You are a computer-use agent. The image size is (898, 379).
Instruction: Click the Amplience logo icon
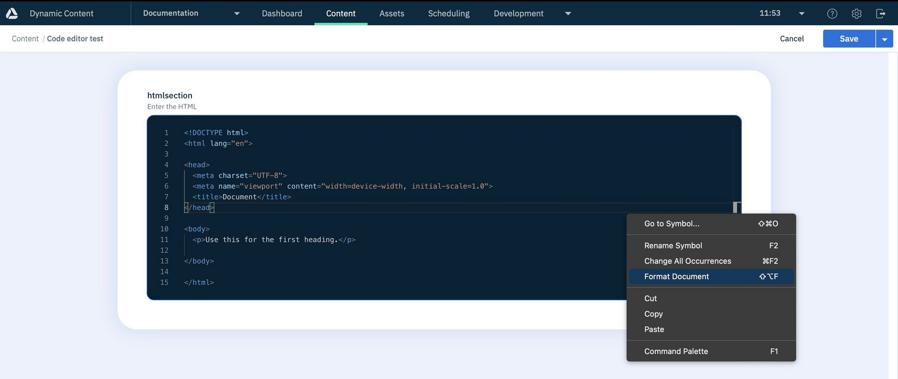click(11, 13)
